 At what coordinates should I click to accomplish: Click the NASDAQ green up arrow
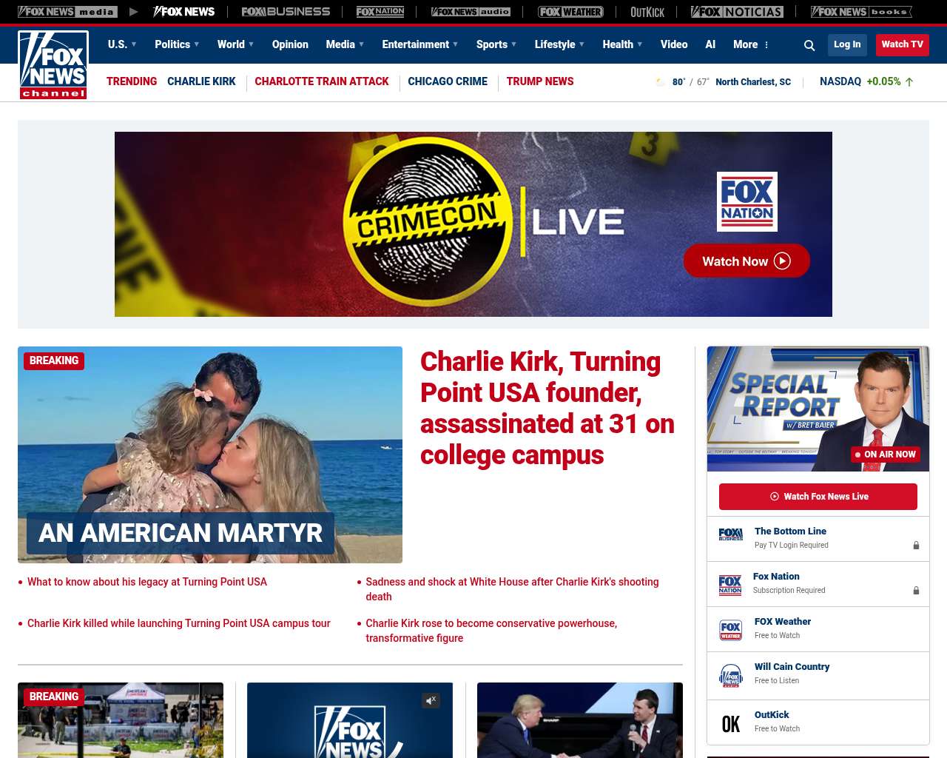click(909, 82)
